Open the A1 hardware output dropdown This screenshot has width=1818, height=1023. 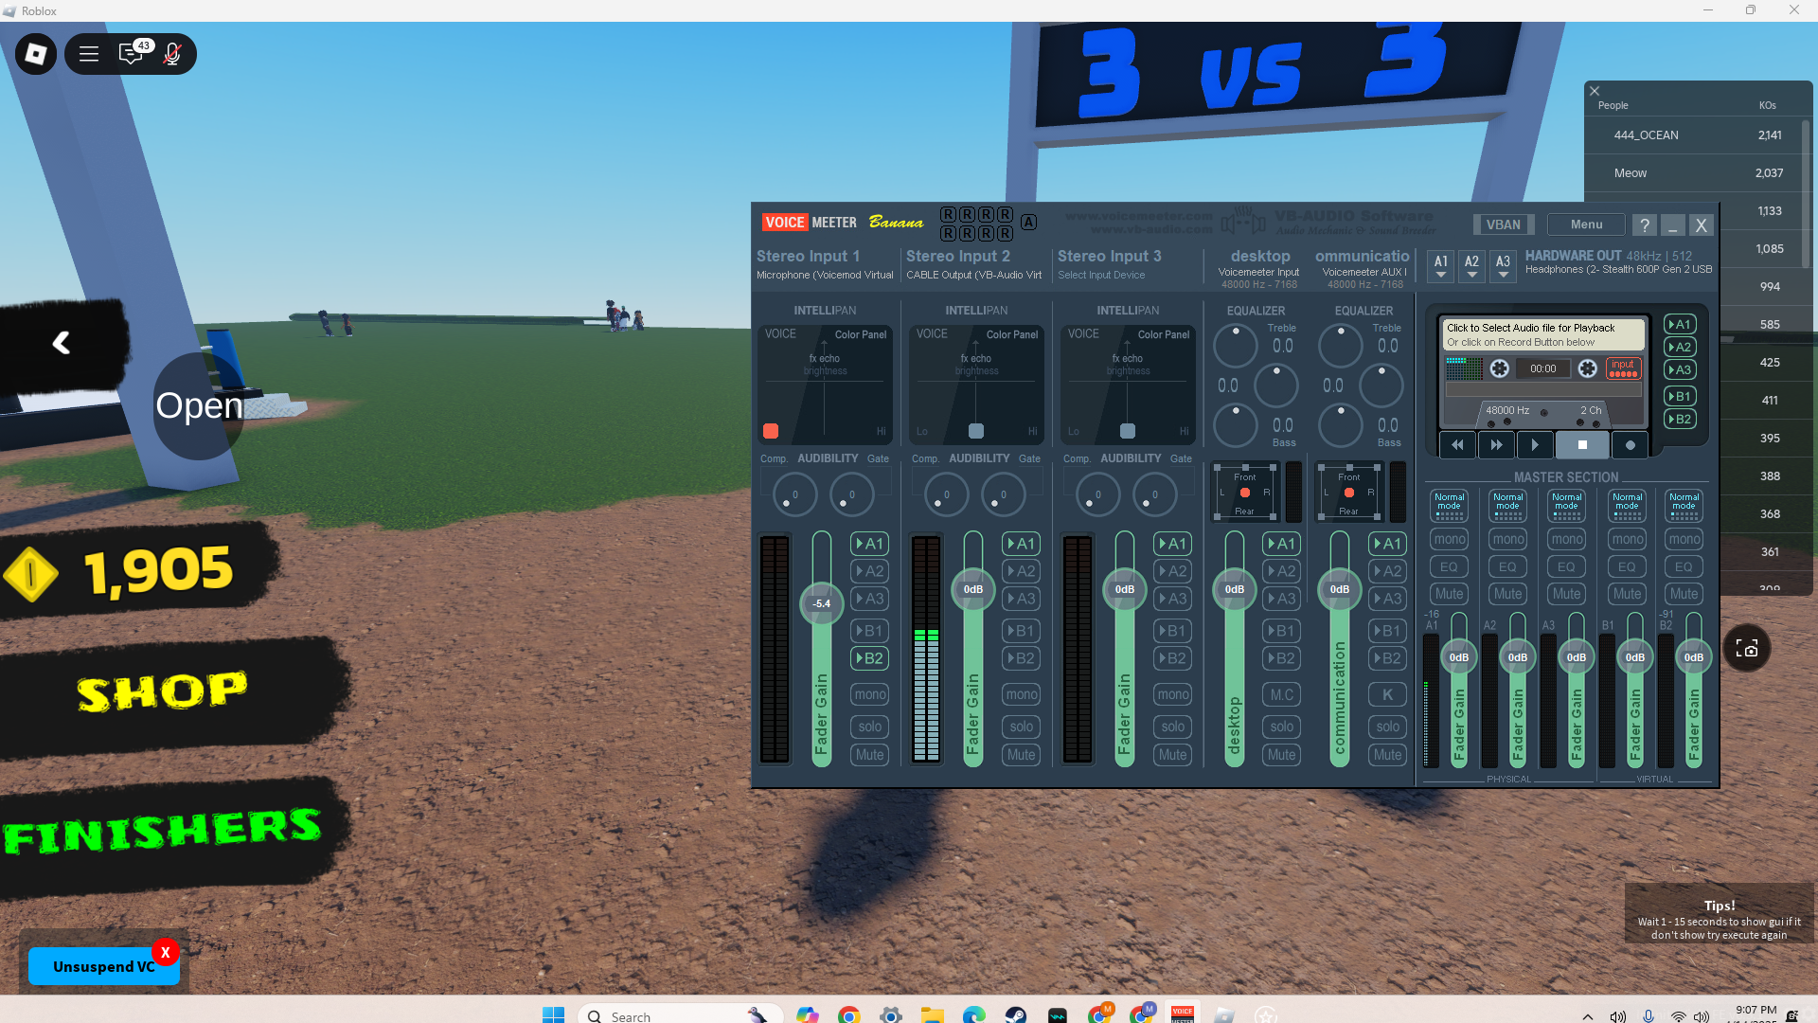click(1440, 266)
